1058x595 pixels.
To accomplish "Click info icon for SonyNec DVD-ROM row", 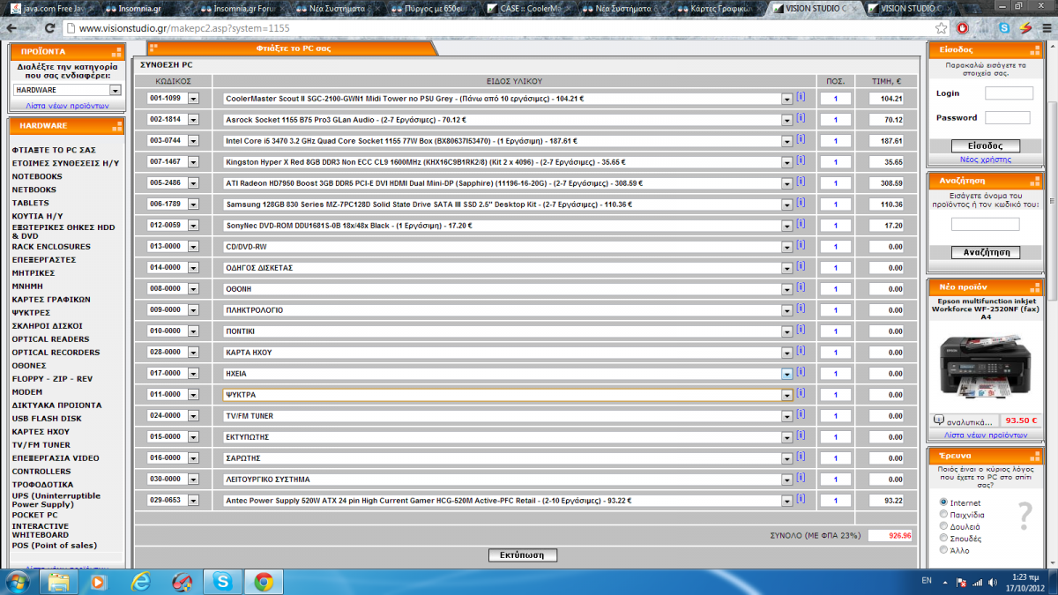I will [x=801, y=224].
